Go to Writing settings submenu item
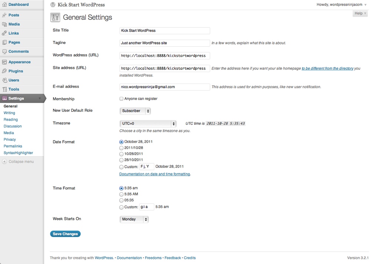Viewport: 372px width, 264px height. pos(9,113)
